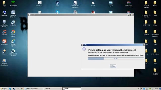The width and height of the screenshot is (161, 90).
Task: Select the Internet Explorer desktop icon
Action: click(x=13, y=43)
